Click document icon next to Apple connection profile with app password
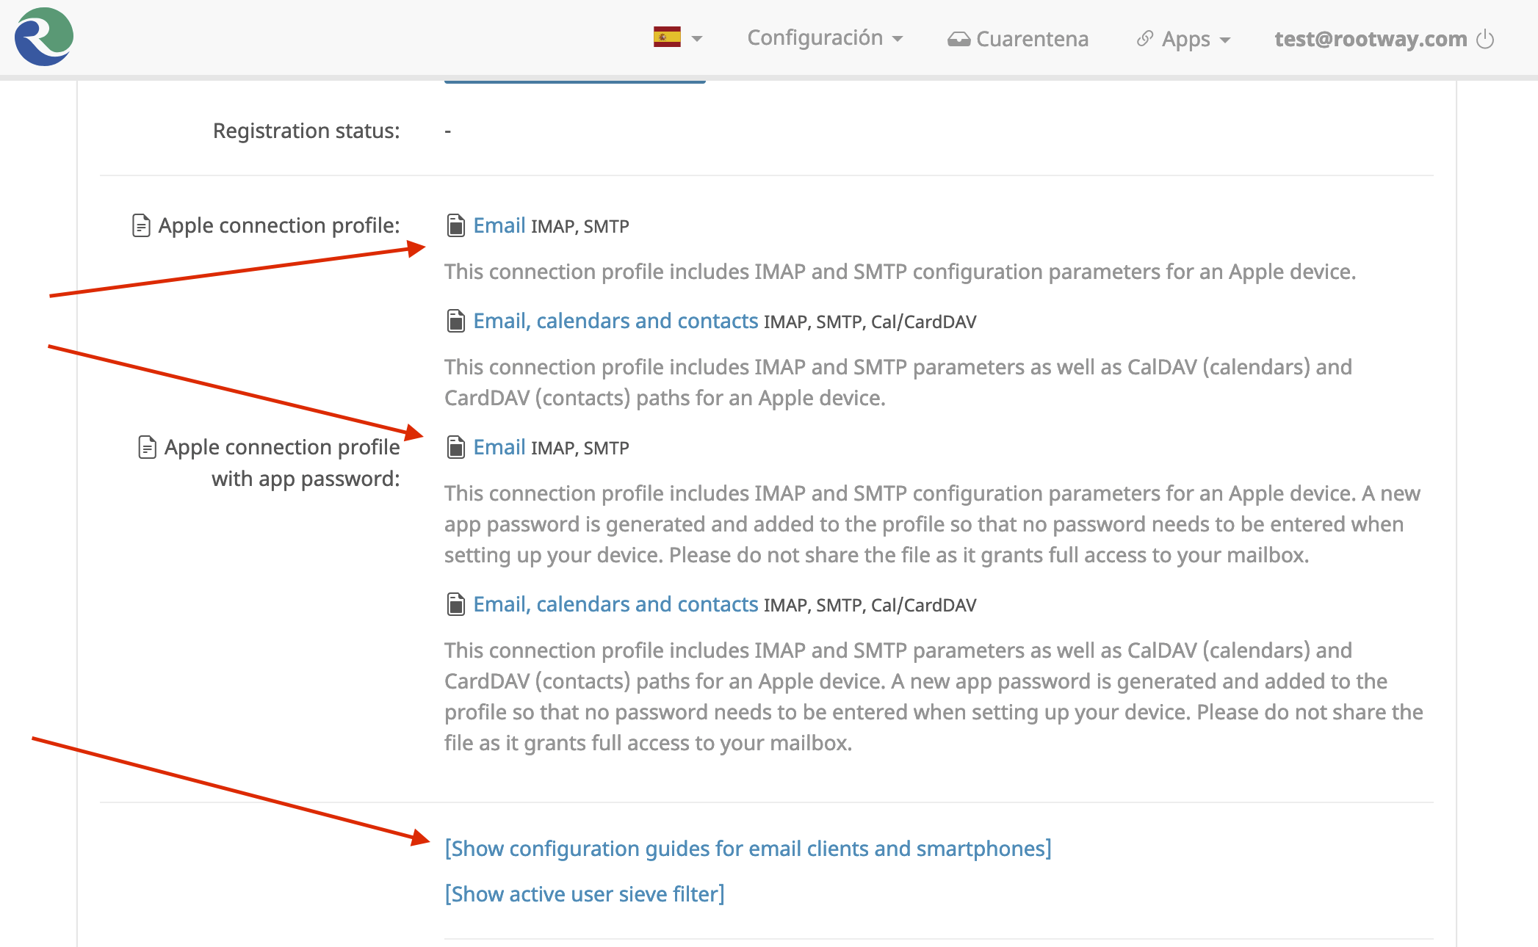 147,447
